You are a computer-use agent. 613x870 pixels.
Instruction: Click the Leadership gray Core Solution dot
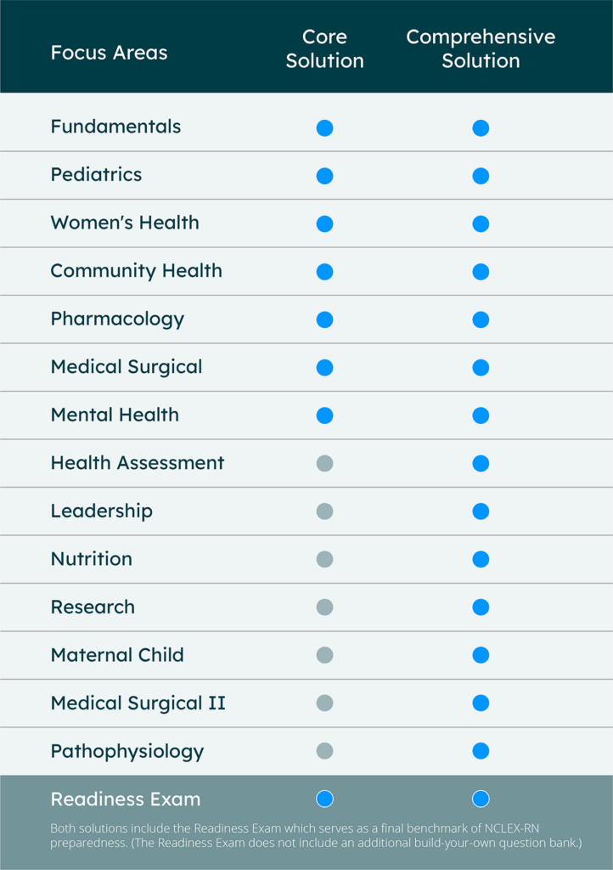325,511
